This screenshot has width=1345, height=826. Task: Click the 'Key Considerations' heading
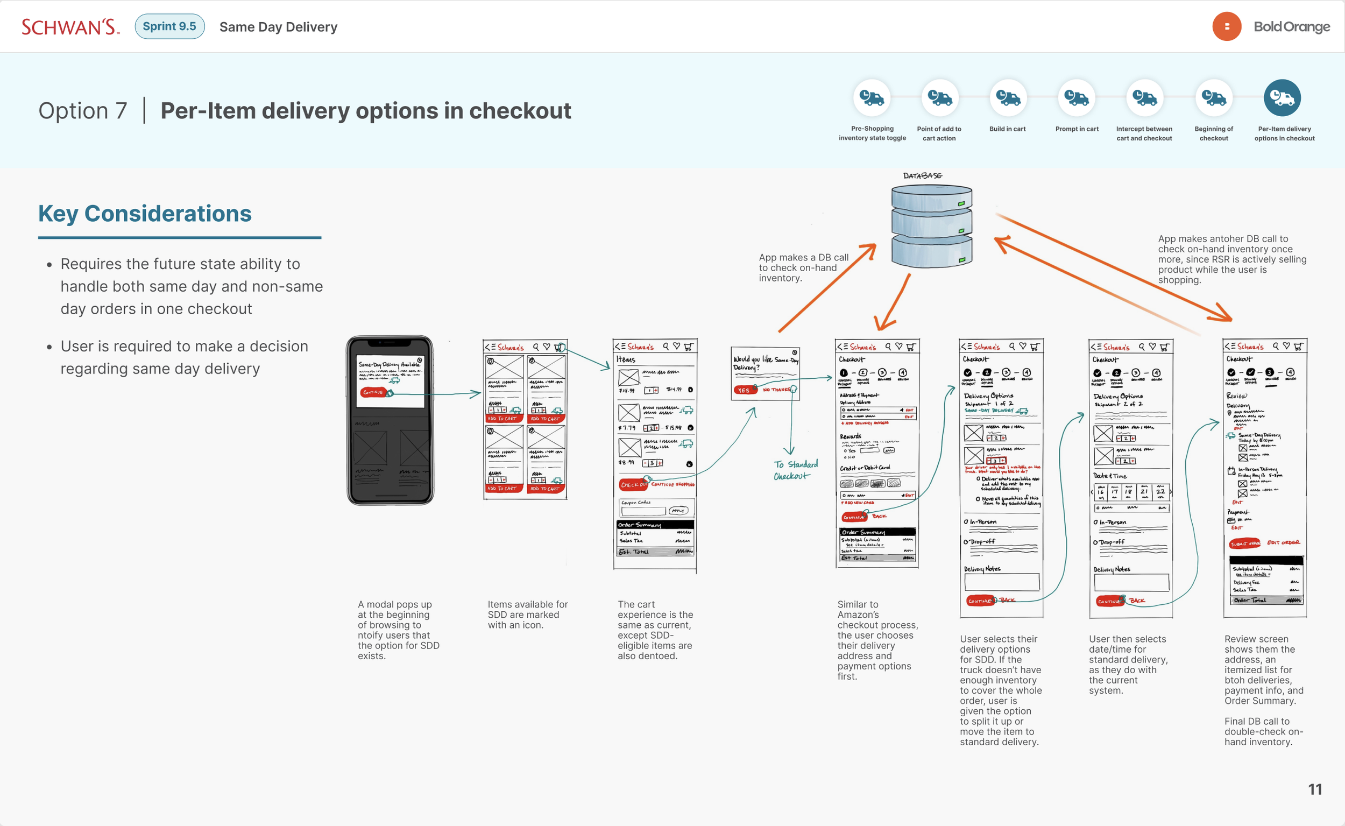pyautogui.click(x=145, y=213)
